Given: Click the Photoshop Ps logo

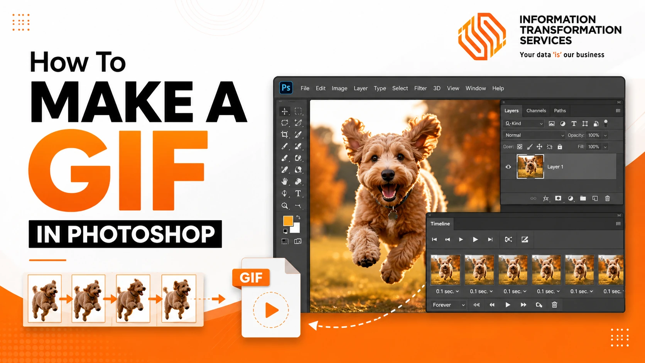Looking at the screenshot, I should pos(286,88).
